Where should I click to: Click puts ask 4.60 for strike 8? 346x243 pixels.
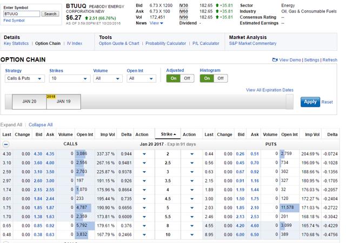[255, 226]
